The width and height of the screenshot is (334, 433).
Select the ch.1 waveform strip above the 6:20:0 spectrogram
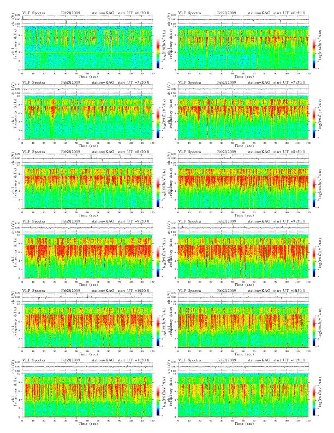click(x=87, y=19)
